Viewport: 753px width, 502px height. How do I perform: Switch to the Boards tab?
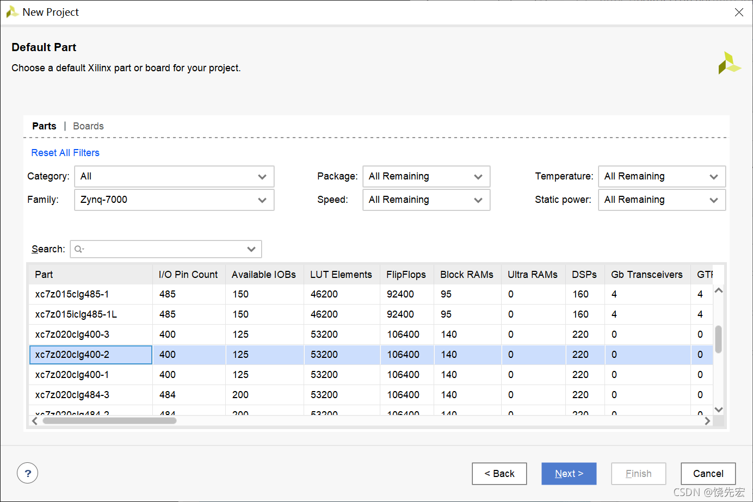click(88, 126)
